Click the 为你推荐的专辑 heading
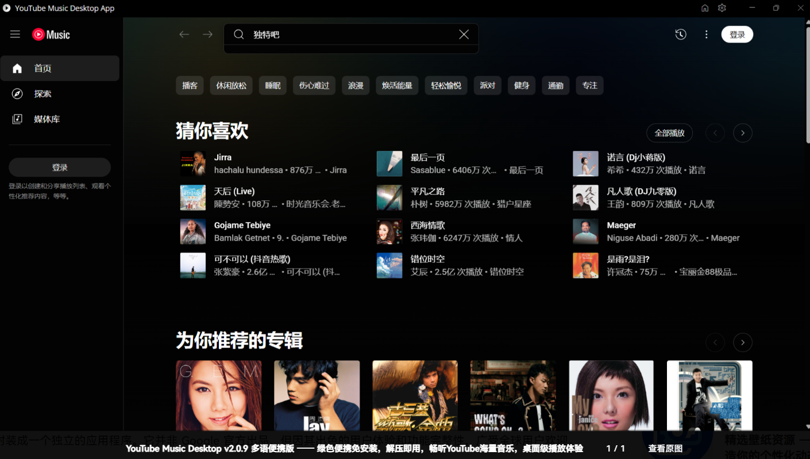810x459 pixels. click(239, 341)
